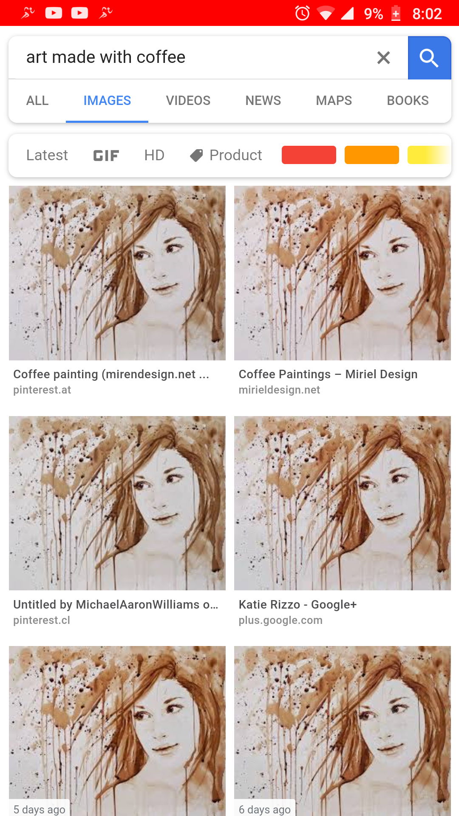
Task: Open the NEWS results tab
Action: point(263,101)
